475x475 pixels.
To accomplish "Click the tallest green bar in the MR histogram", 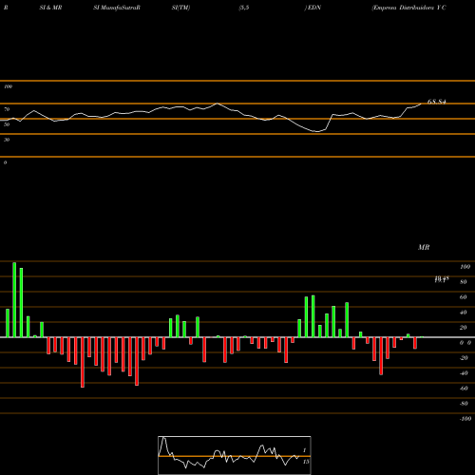I will (x=14, y=299).
